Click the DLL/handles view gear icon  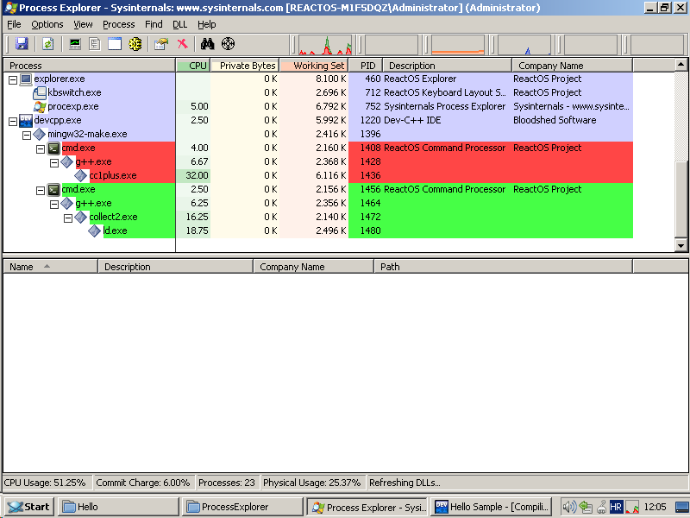(135, 44)
